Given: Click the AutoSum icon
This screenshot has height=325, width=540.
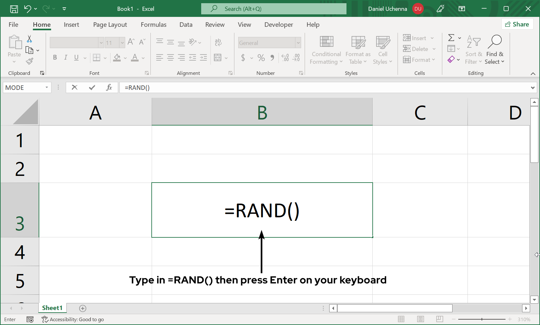Looking at the screenshot, I should tap(451, 38).
